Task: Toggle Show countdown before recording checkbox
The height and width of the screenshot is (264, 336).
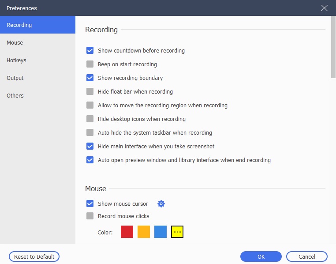Action: (x=90, y=50)
